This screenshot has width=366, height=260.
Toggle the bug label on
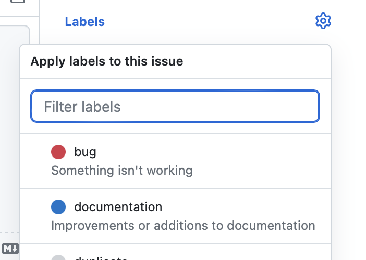pyautogui.click(x=175, y=161)
